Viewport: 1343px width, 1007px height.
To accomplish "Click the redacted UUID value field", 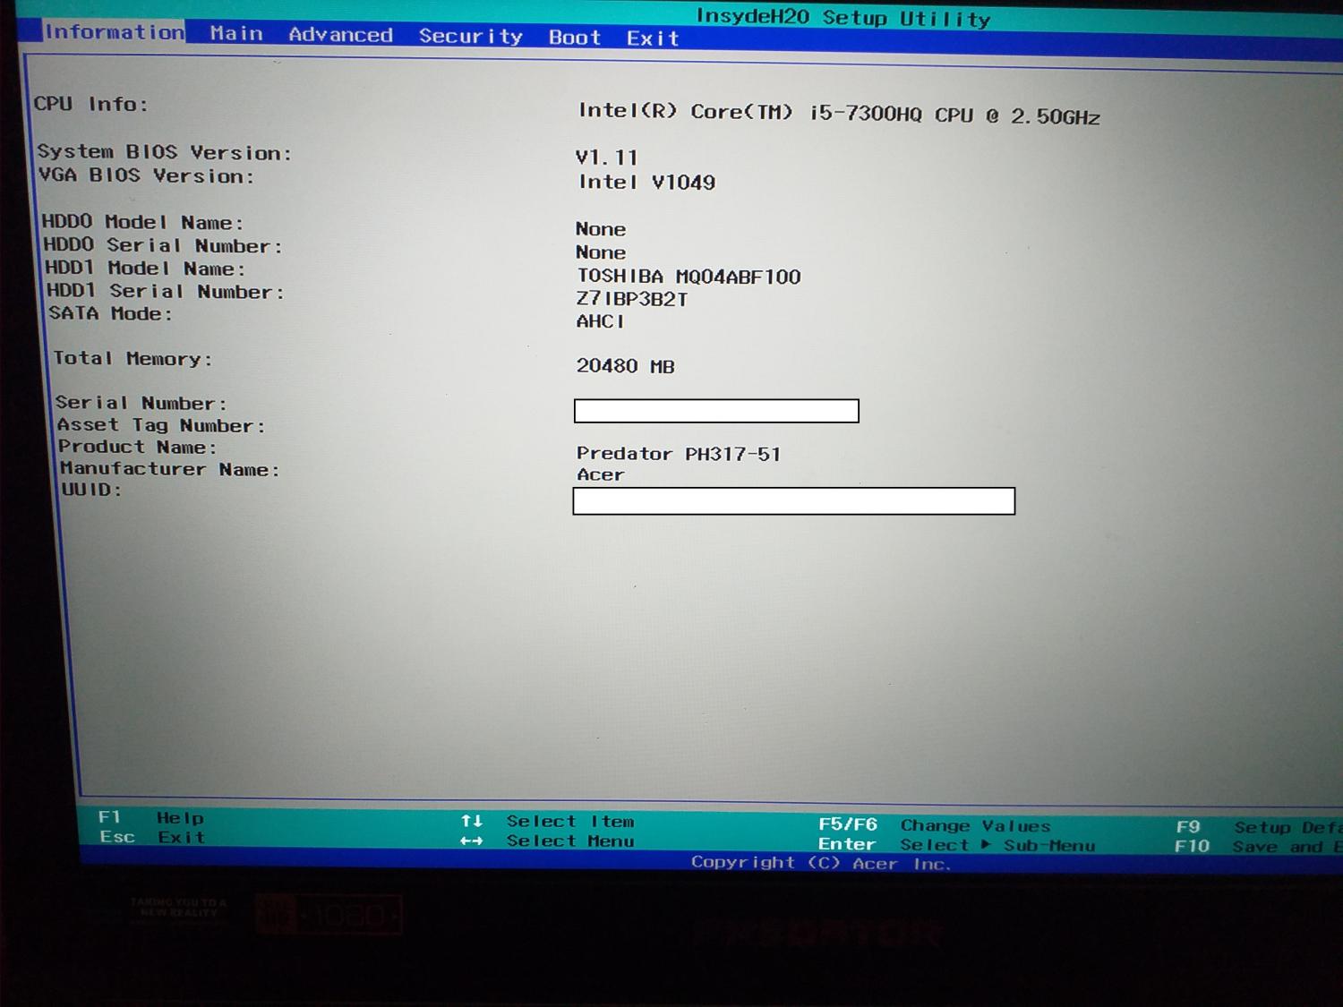I will 793,501.
